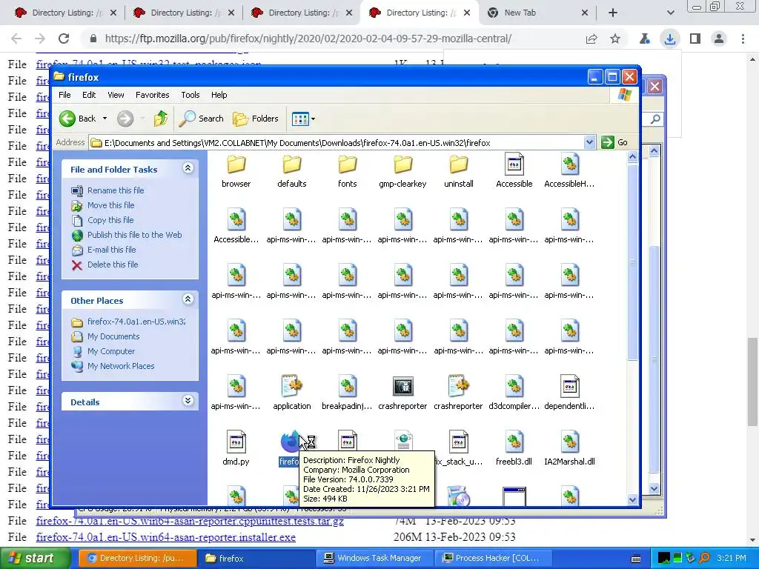759x569 pixels.
Task: Select the Accessible file icon
Action: [x=514, y=164]
